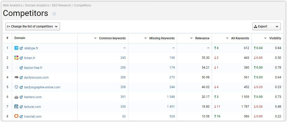This screenshot has width=287, height=122.
Task: Click common keywords value 62 for livechat.com
Action: [124, 116]
